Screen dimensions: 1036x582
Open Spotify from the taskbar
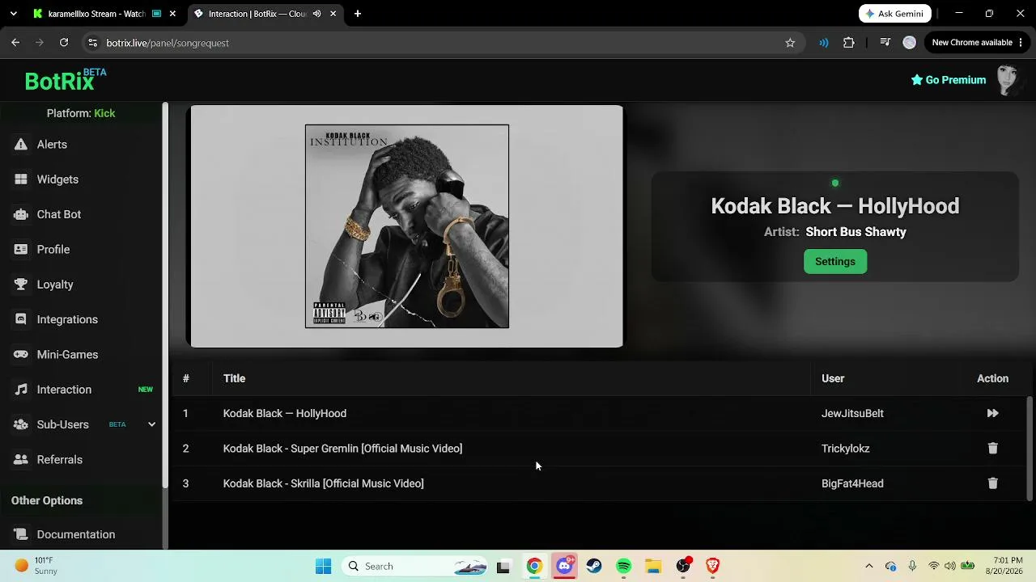click(x=623, y=566)
